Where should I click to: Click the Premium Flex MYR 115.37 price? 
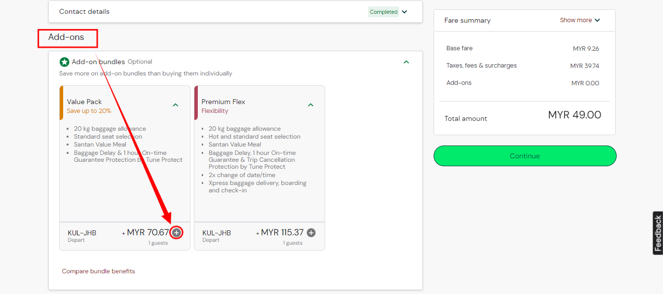click(282, 232)
